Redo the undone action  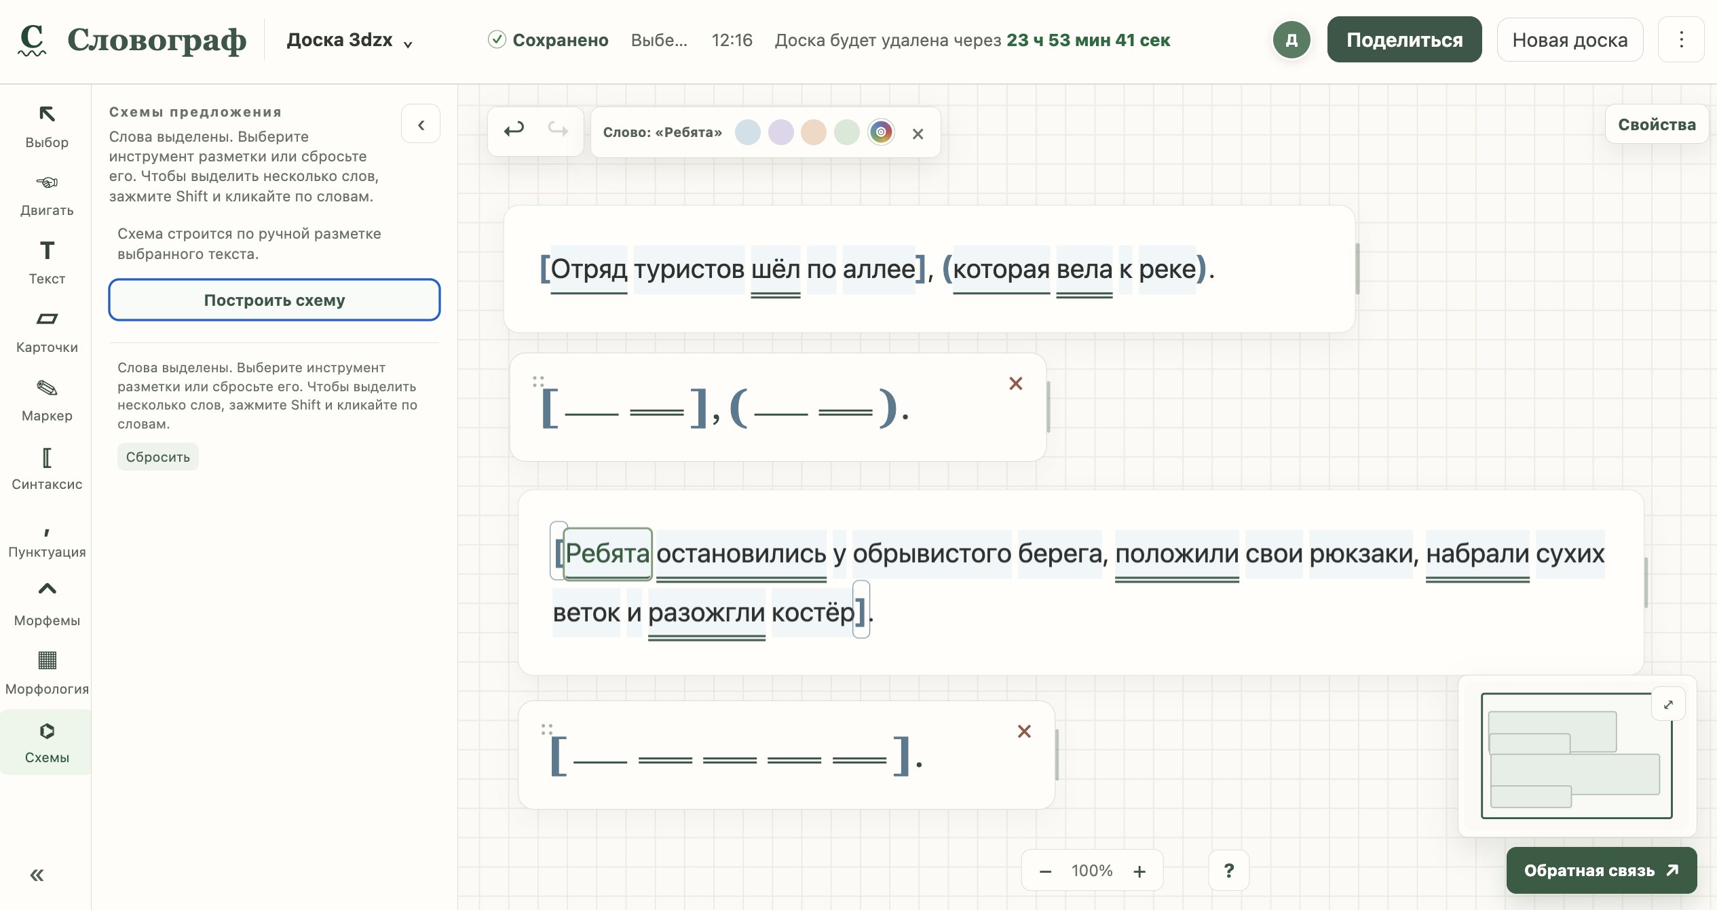pos(558,130)
